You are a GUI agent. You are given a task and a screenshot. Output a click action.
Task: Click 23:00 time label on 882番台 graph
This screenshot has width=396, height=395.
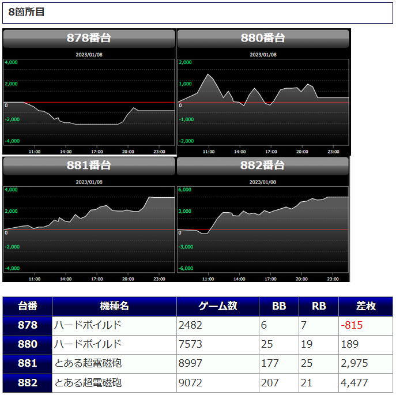(333, 279)
